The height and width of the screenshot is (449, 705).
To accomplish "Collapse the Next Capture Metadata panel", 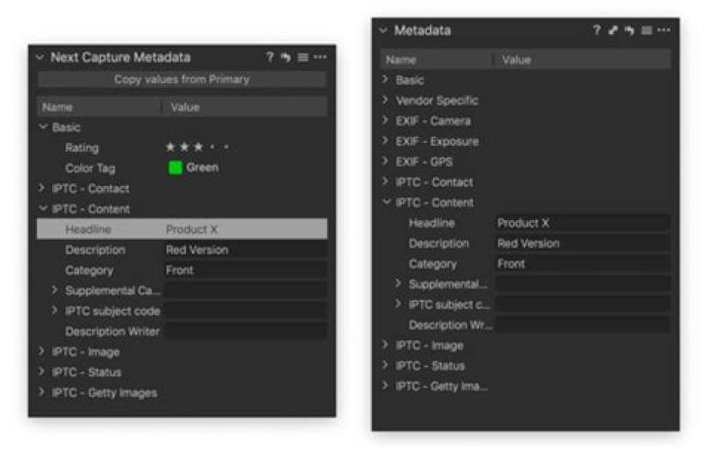I will click(40, 58).
